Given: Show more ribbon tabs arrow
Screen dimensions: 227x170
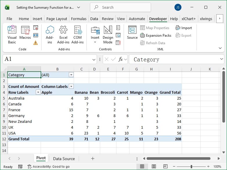Looking at the screenshot, I should tap(220, 18).
